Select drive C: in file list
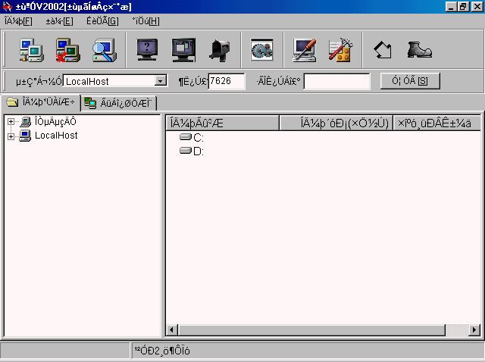485x362 pixels. (x=199, y=138)
